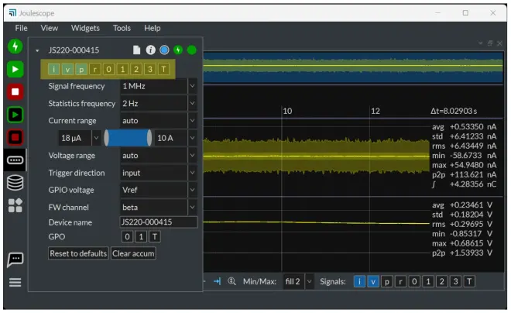
Task: Click the blue current range slider
Action: point(128,138)
